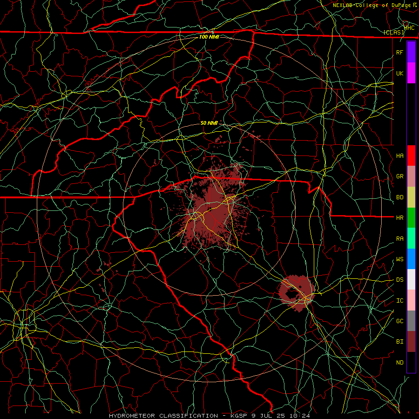Click the BD legend label
Image resolution: width=419 pixels, height=419 pixels.
pyautogui.click(x=399, y=197)
